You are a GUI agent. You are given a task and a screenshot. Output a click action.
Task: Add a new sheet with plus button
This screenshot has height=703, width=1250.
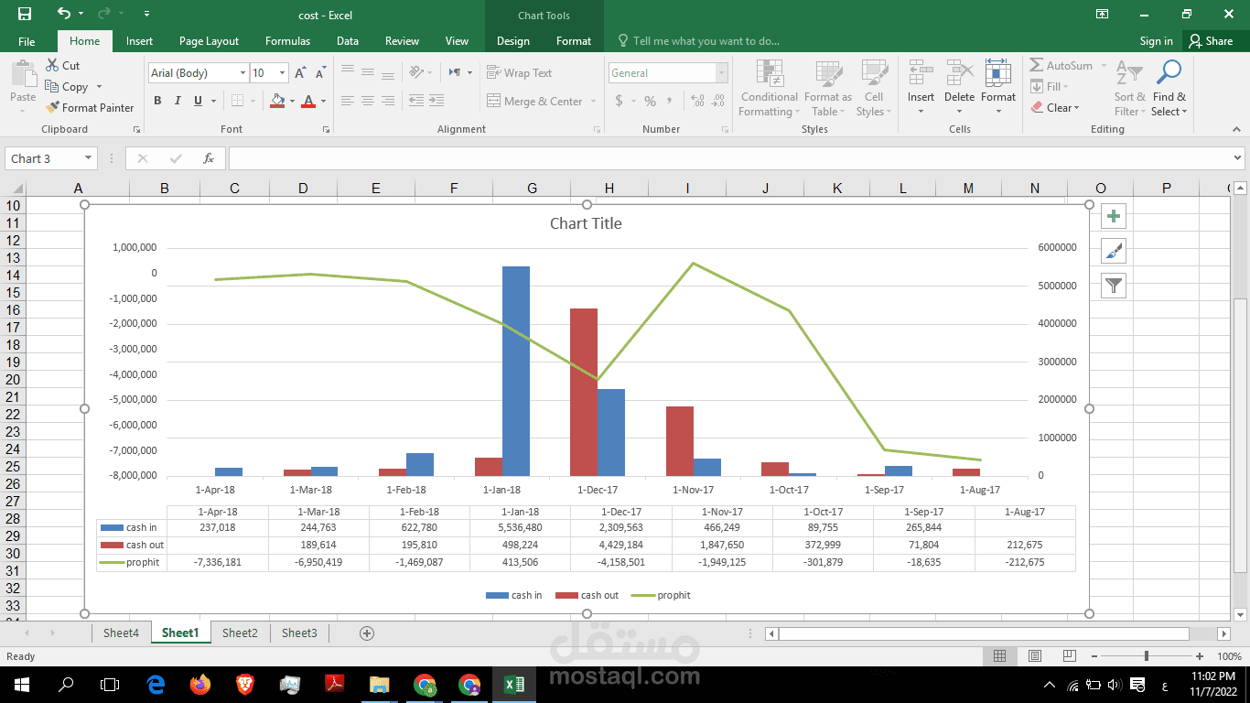pos(367,633)
